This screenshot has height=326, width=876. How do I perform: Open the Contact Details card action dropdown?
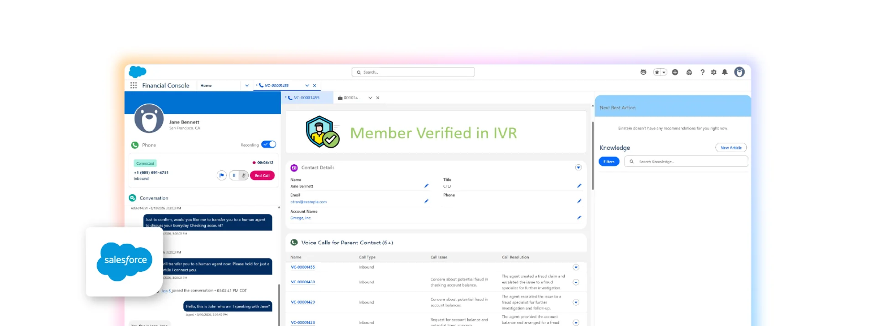coord(578,168)
